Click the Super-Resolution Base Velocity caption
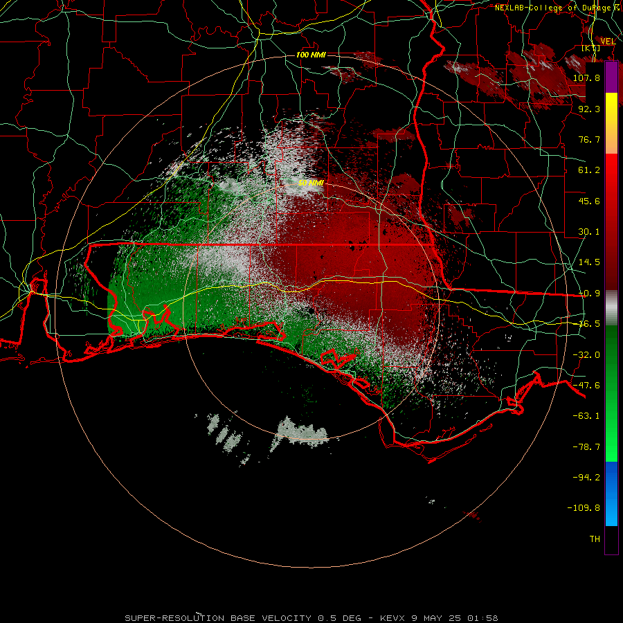 pyautogui.click(x=311, y=618)
